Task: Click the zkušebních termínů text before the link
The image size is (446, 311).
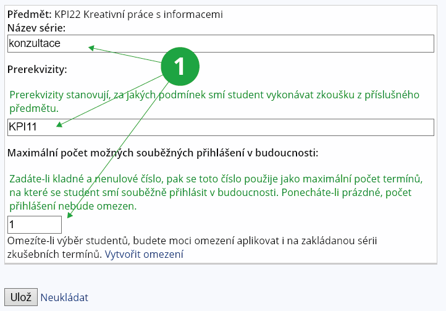Action: click(54, 254)
